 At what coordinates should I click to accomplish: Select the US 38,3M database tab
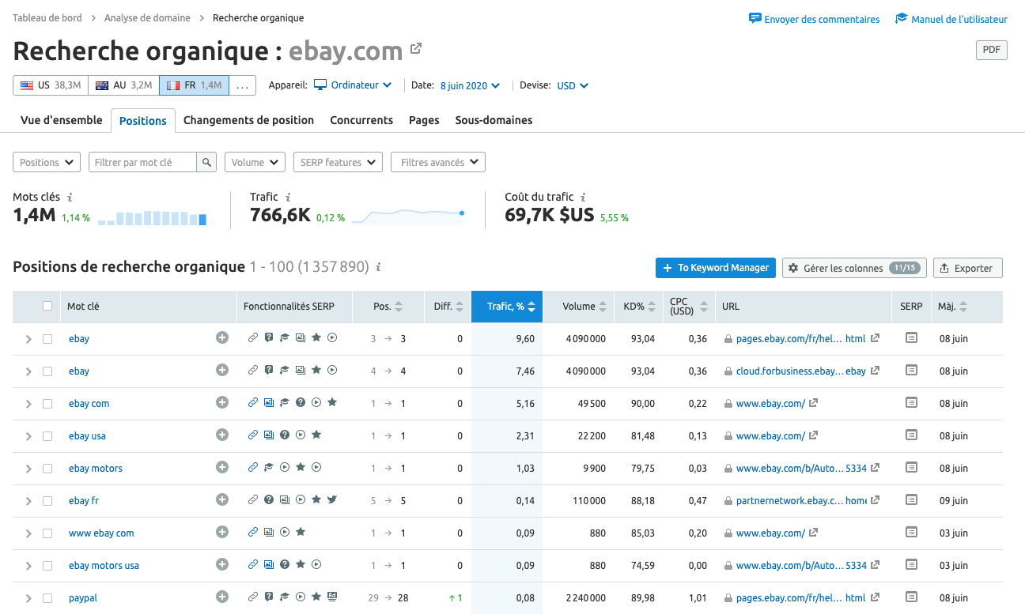(51, 85)
